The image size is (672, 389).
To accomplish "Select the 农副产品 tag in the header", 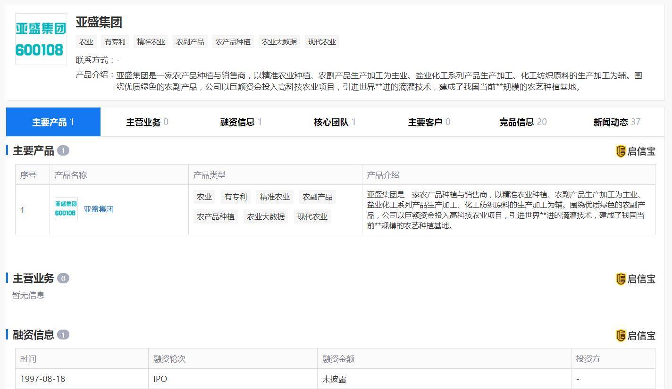I will pyautogui.click(x=190, y=41).
